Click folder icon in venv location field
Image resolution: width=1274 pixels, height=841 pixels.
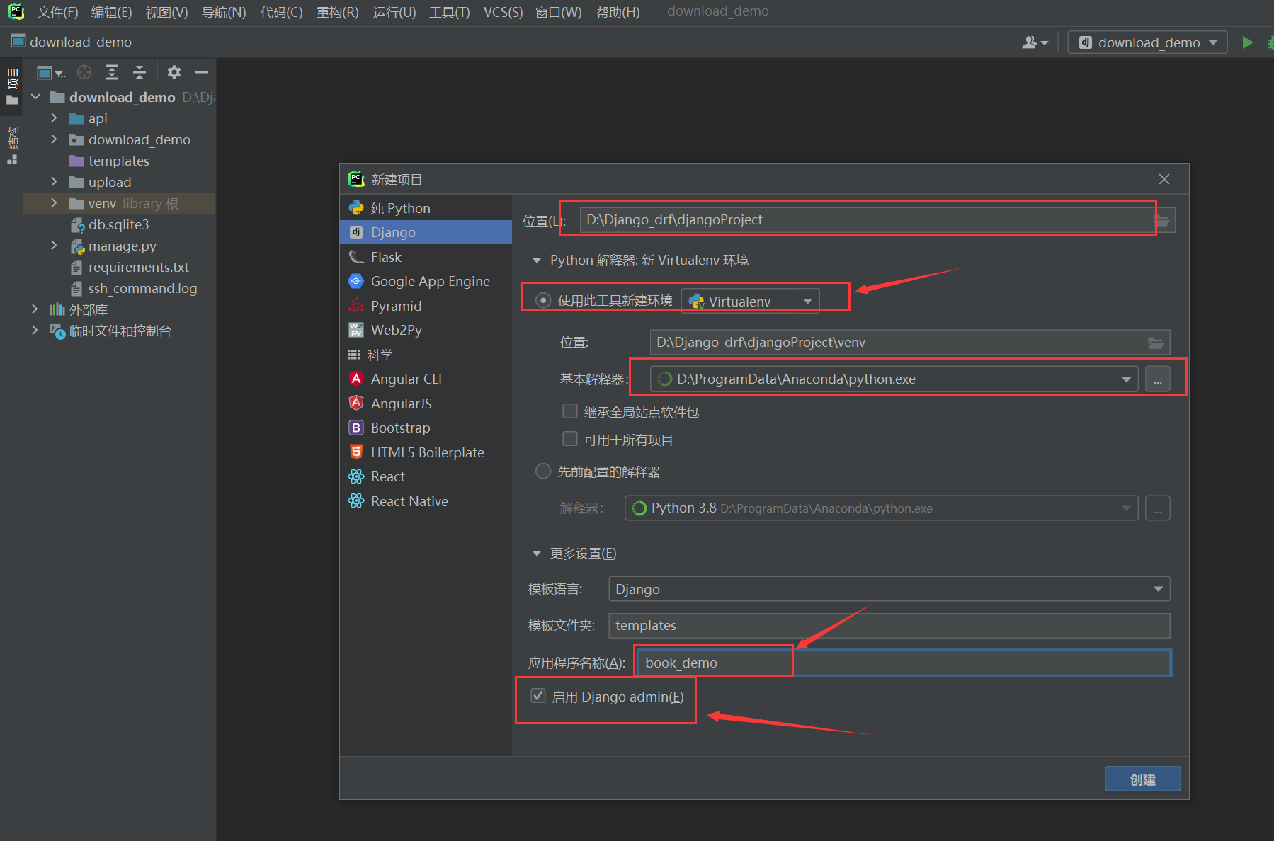[1156, 343]
